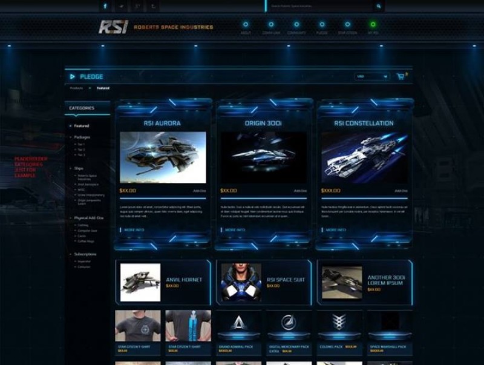Open the shopping cart icon
Viewport: 484px width, 365px height.
click(401, 76)
